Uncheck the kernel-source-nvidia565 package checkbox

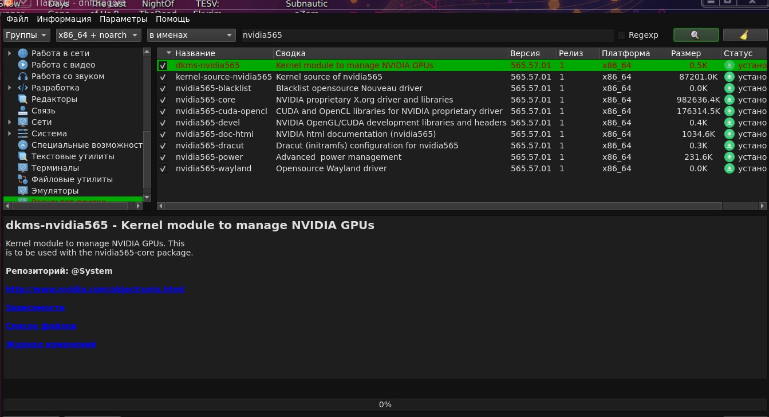(163, 77)
